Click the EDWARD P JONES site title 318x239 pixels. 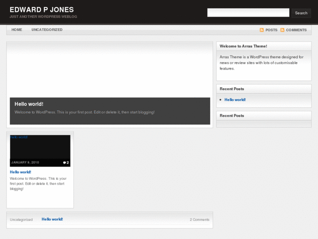pos(42,10)
